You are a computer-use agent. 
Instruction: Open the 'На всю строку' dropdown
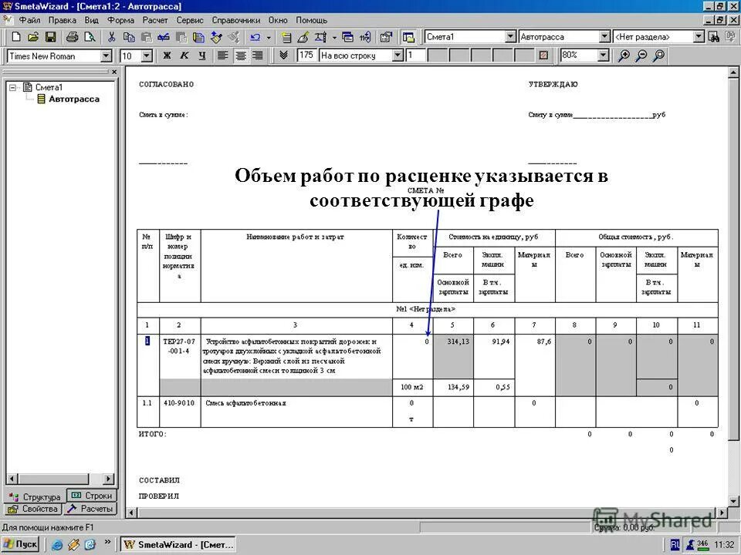pos(398,55)
